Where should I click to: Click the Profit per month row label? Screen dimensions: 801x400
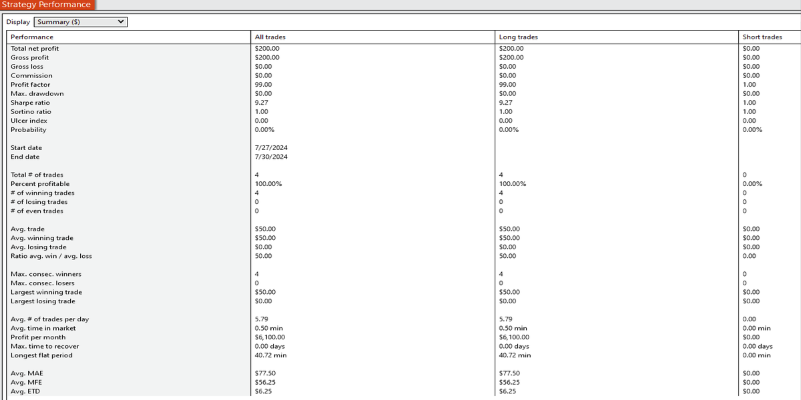click(38, 337)
